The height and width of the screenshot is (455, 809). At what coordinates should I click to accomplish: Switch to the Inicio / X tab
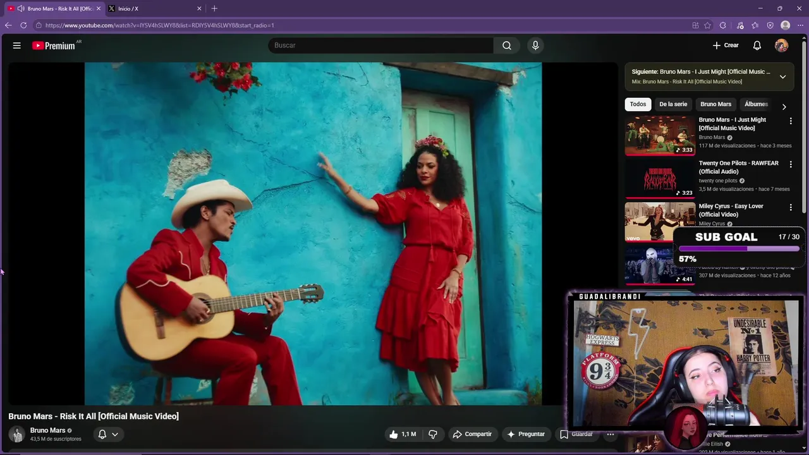[155, 9]
